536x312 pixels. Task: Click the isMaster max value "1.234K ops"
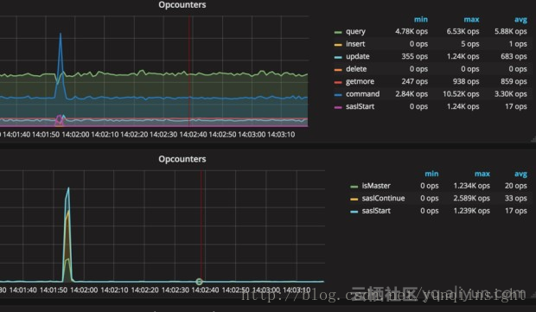(x=472, y=186)
